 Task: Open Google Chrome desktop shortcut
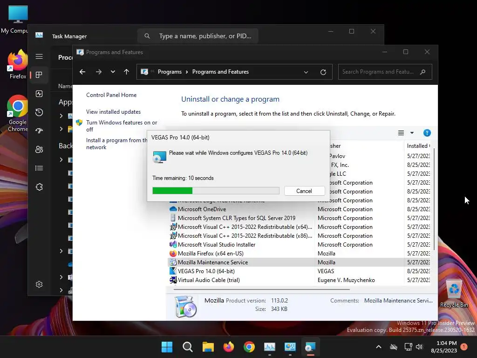[18, 113]
